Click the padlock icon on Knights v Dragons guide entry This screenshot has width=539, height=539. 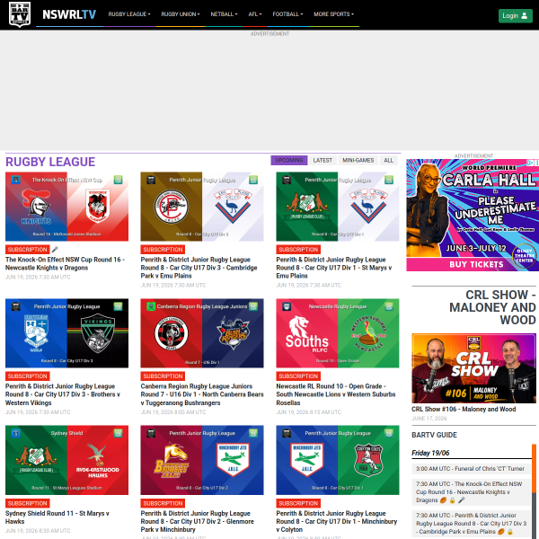point(453,500)
